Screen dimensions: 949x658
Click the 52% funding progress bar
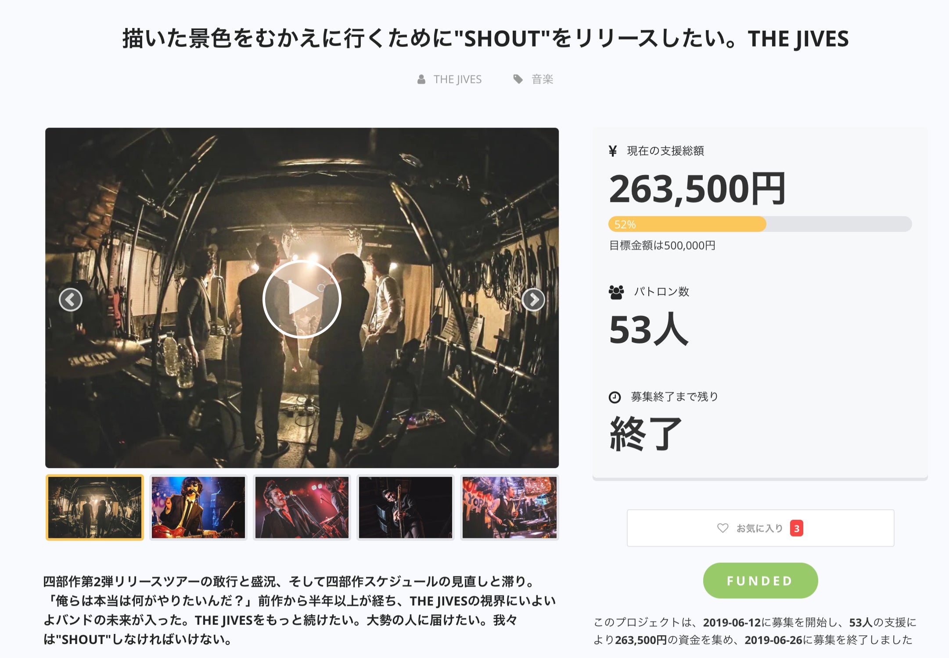(760, 224)
